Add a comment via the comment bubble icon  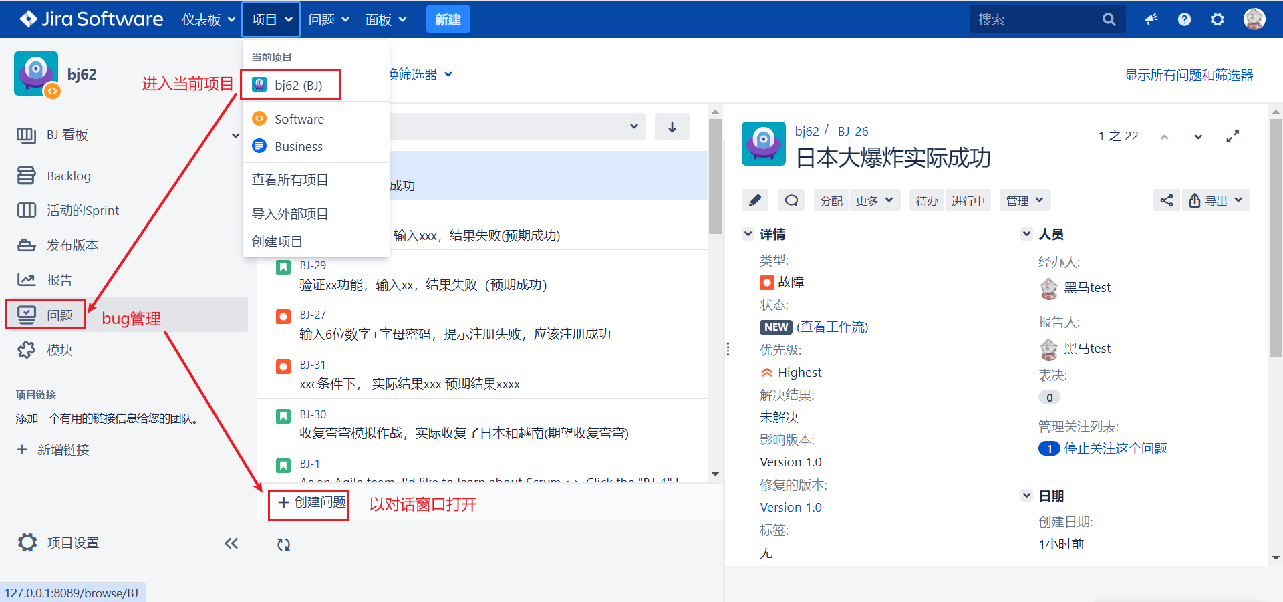click(x=791, y=200)
